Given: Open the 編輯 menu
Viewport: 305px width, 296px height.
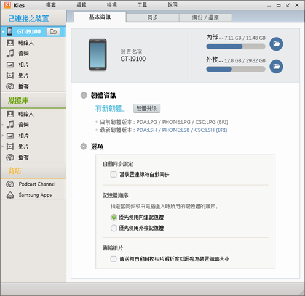Looking at the screenshot, I should 81,5.
